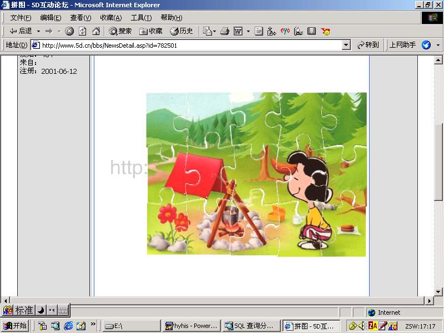Click the 上网助手 toolbar button
The width and height of the screenshot is (444, 333).
403,45
